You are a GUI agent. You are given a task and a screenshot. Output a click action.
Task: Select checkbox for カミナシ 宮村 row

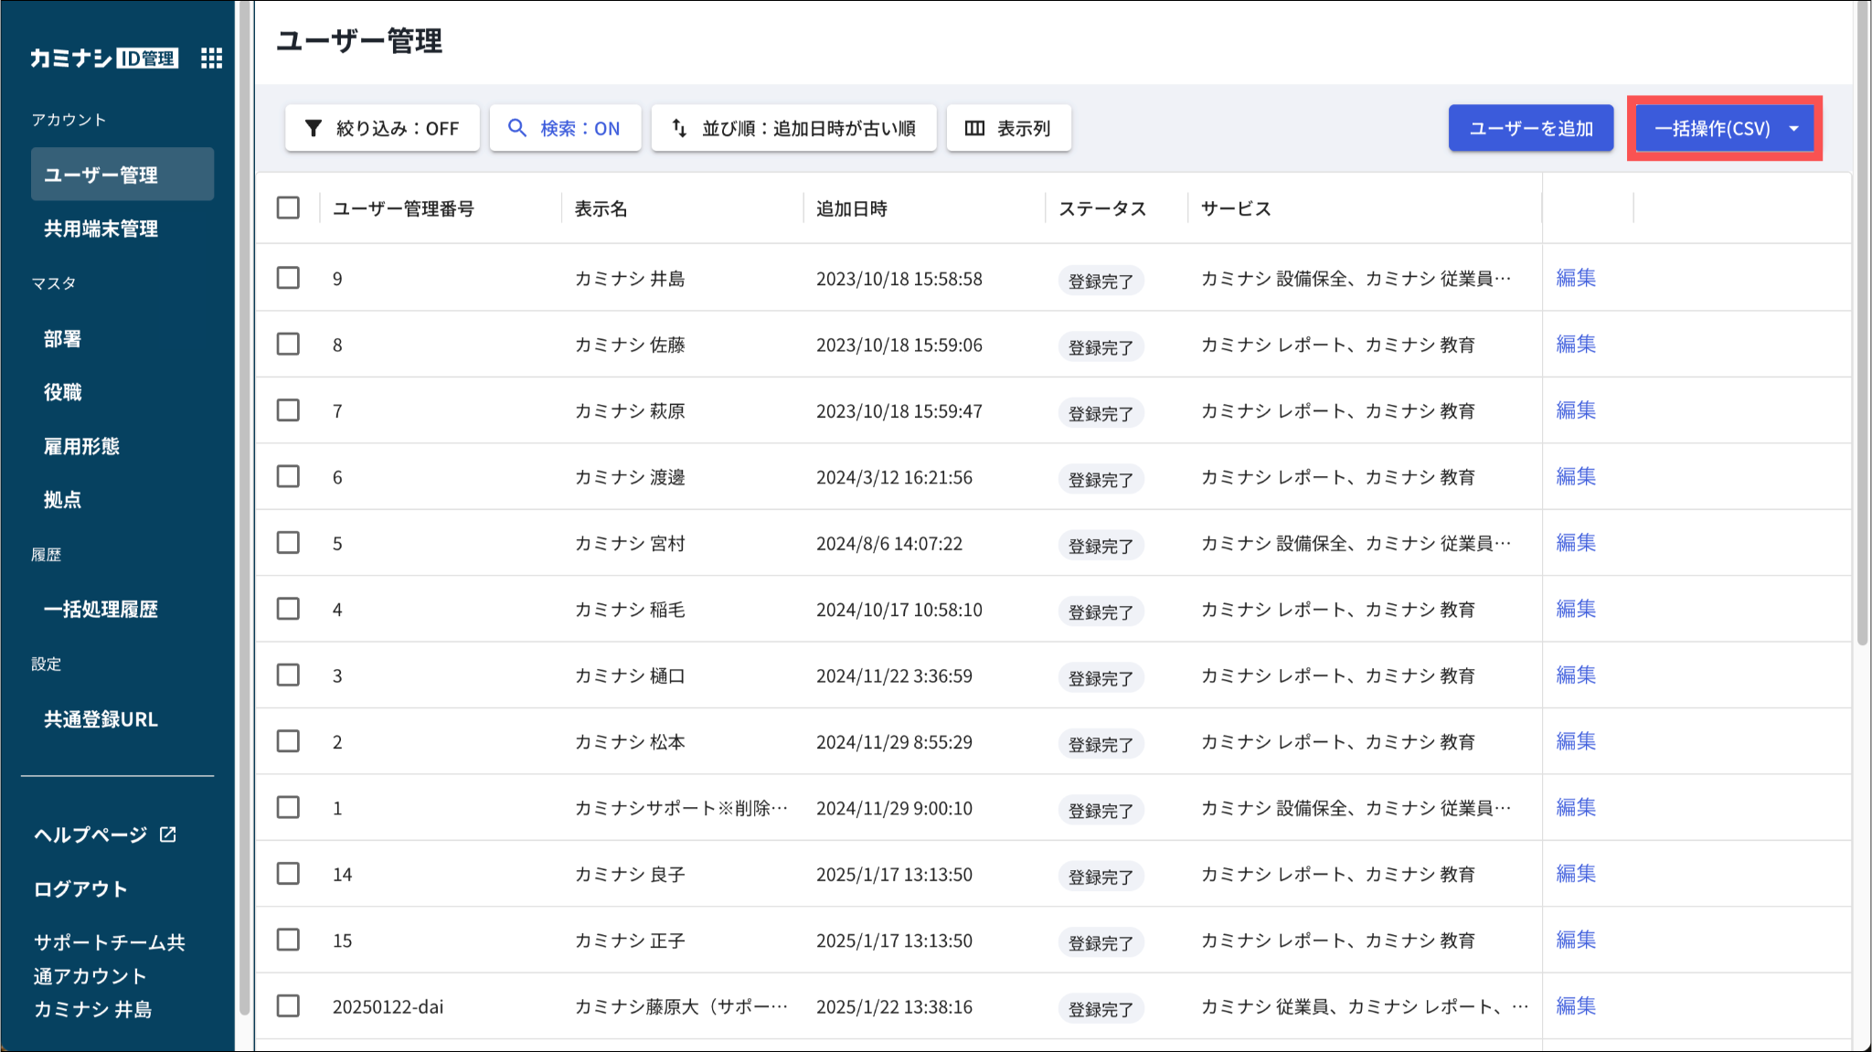point(288,543)
